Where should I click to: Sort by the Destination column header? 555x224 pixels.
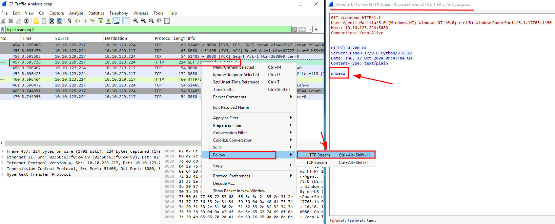pos(128,38)
